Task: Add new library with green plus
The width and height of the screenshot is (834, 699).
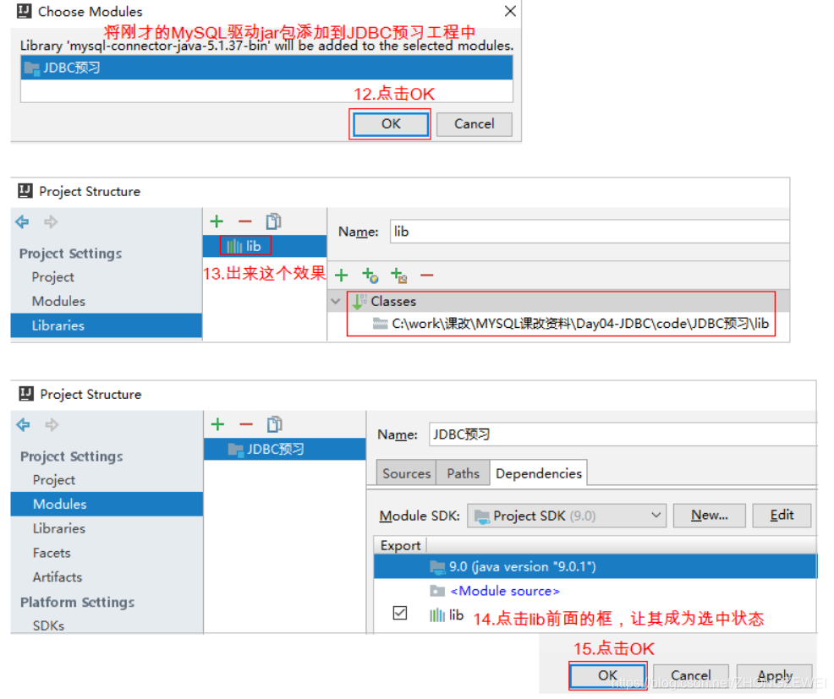Action: [x=217, y=221]
